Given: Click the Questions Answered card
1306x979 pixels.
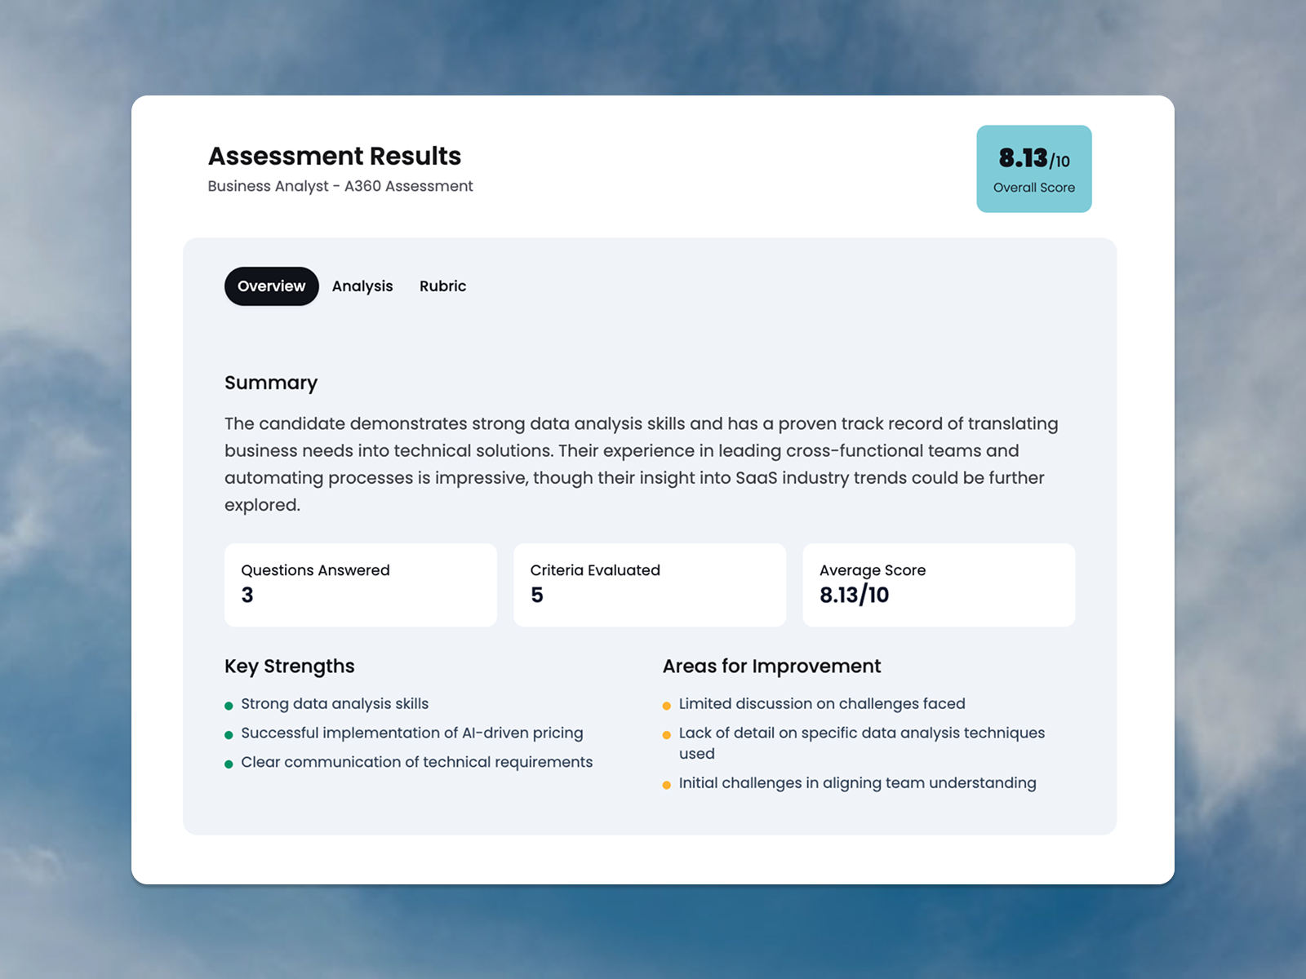Looking at the screenshot, I should coord(360,584).
